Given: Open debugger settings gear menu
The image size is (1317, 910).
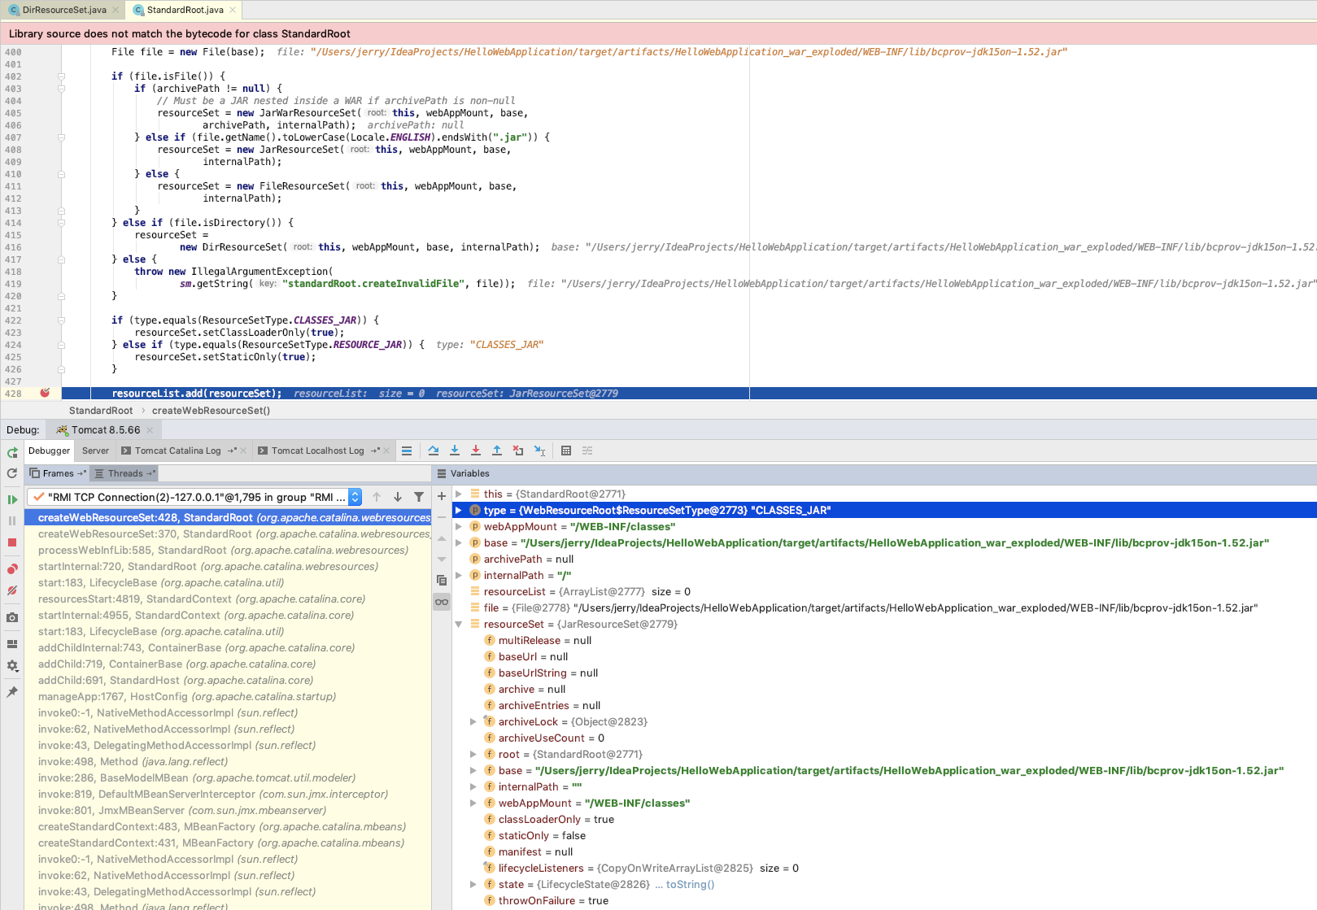Looking at the screenshot, I should pyautogui.click(x=12, y=665).
